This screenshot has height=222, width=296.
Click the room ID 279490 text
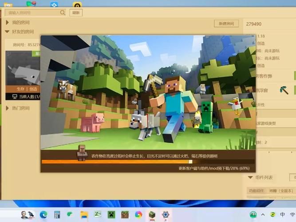pos(254,24)
